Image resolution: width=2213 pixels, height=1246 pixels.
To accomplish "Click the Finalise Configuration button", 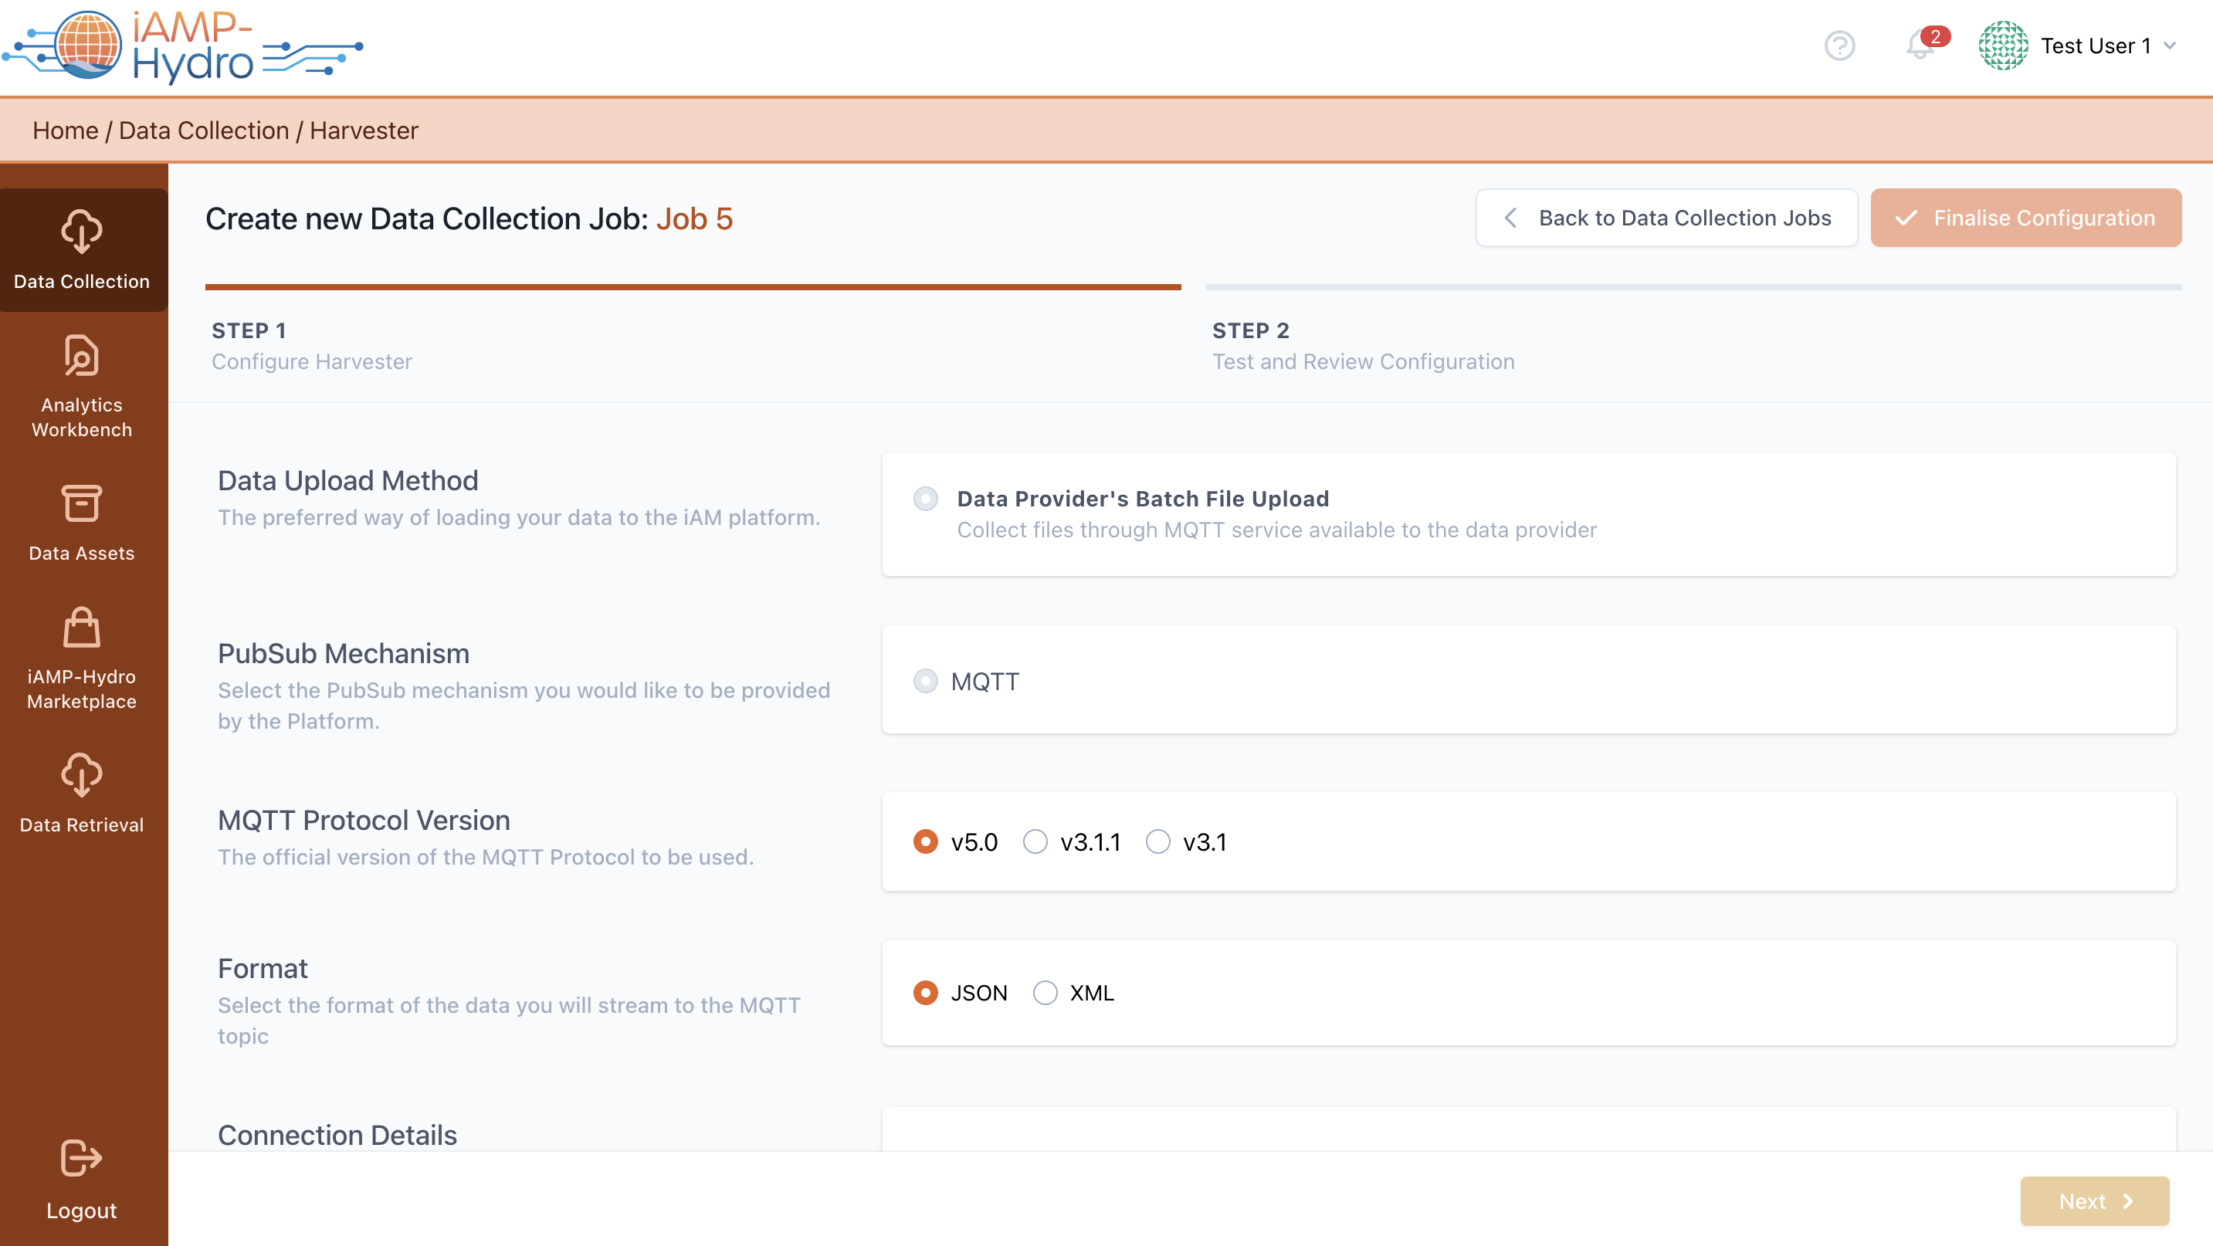I will [x=2025, y=218].
